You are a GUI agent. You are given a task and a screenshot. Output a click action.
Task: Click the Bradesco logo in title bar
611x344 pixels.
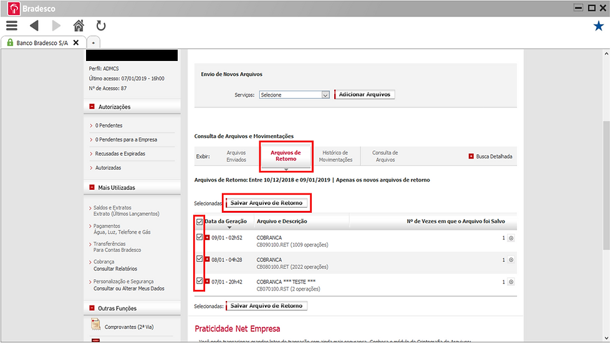(x=14, y=9)
